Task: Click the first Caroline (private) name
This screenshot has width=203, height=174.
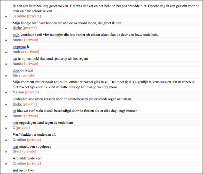Action: (x=27, y=16)
